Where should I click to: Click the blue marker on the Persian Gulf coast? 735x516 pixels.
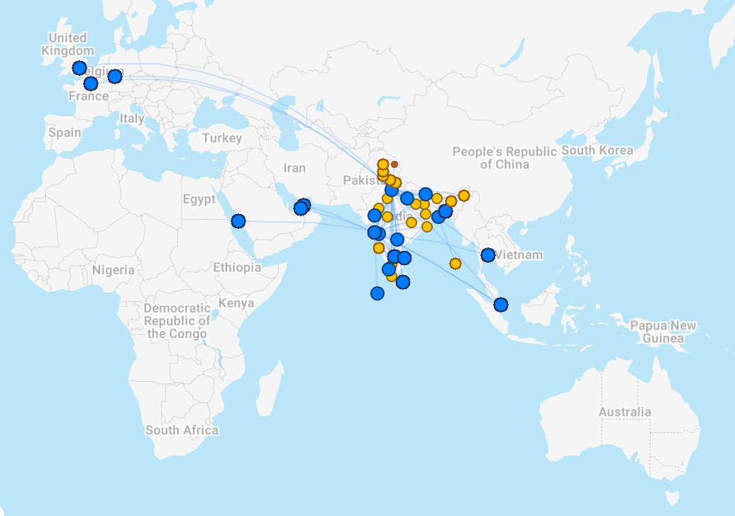[302, 208]
